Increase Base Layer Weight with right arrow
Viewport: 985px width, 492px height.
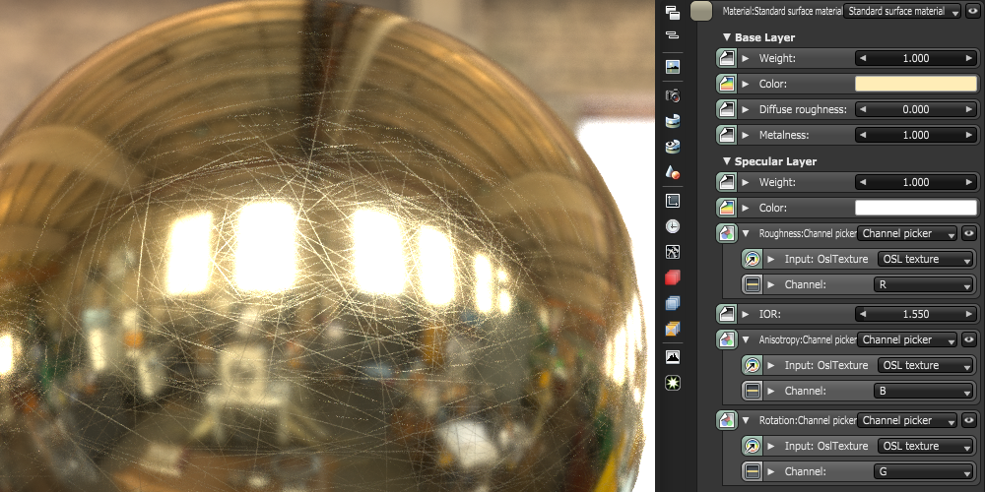pos(967,58)
